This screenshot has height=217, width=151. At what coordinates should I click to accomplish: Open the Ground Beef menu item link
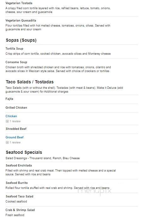(15, 137)
